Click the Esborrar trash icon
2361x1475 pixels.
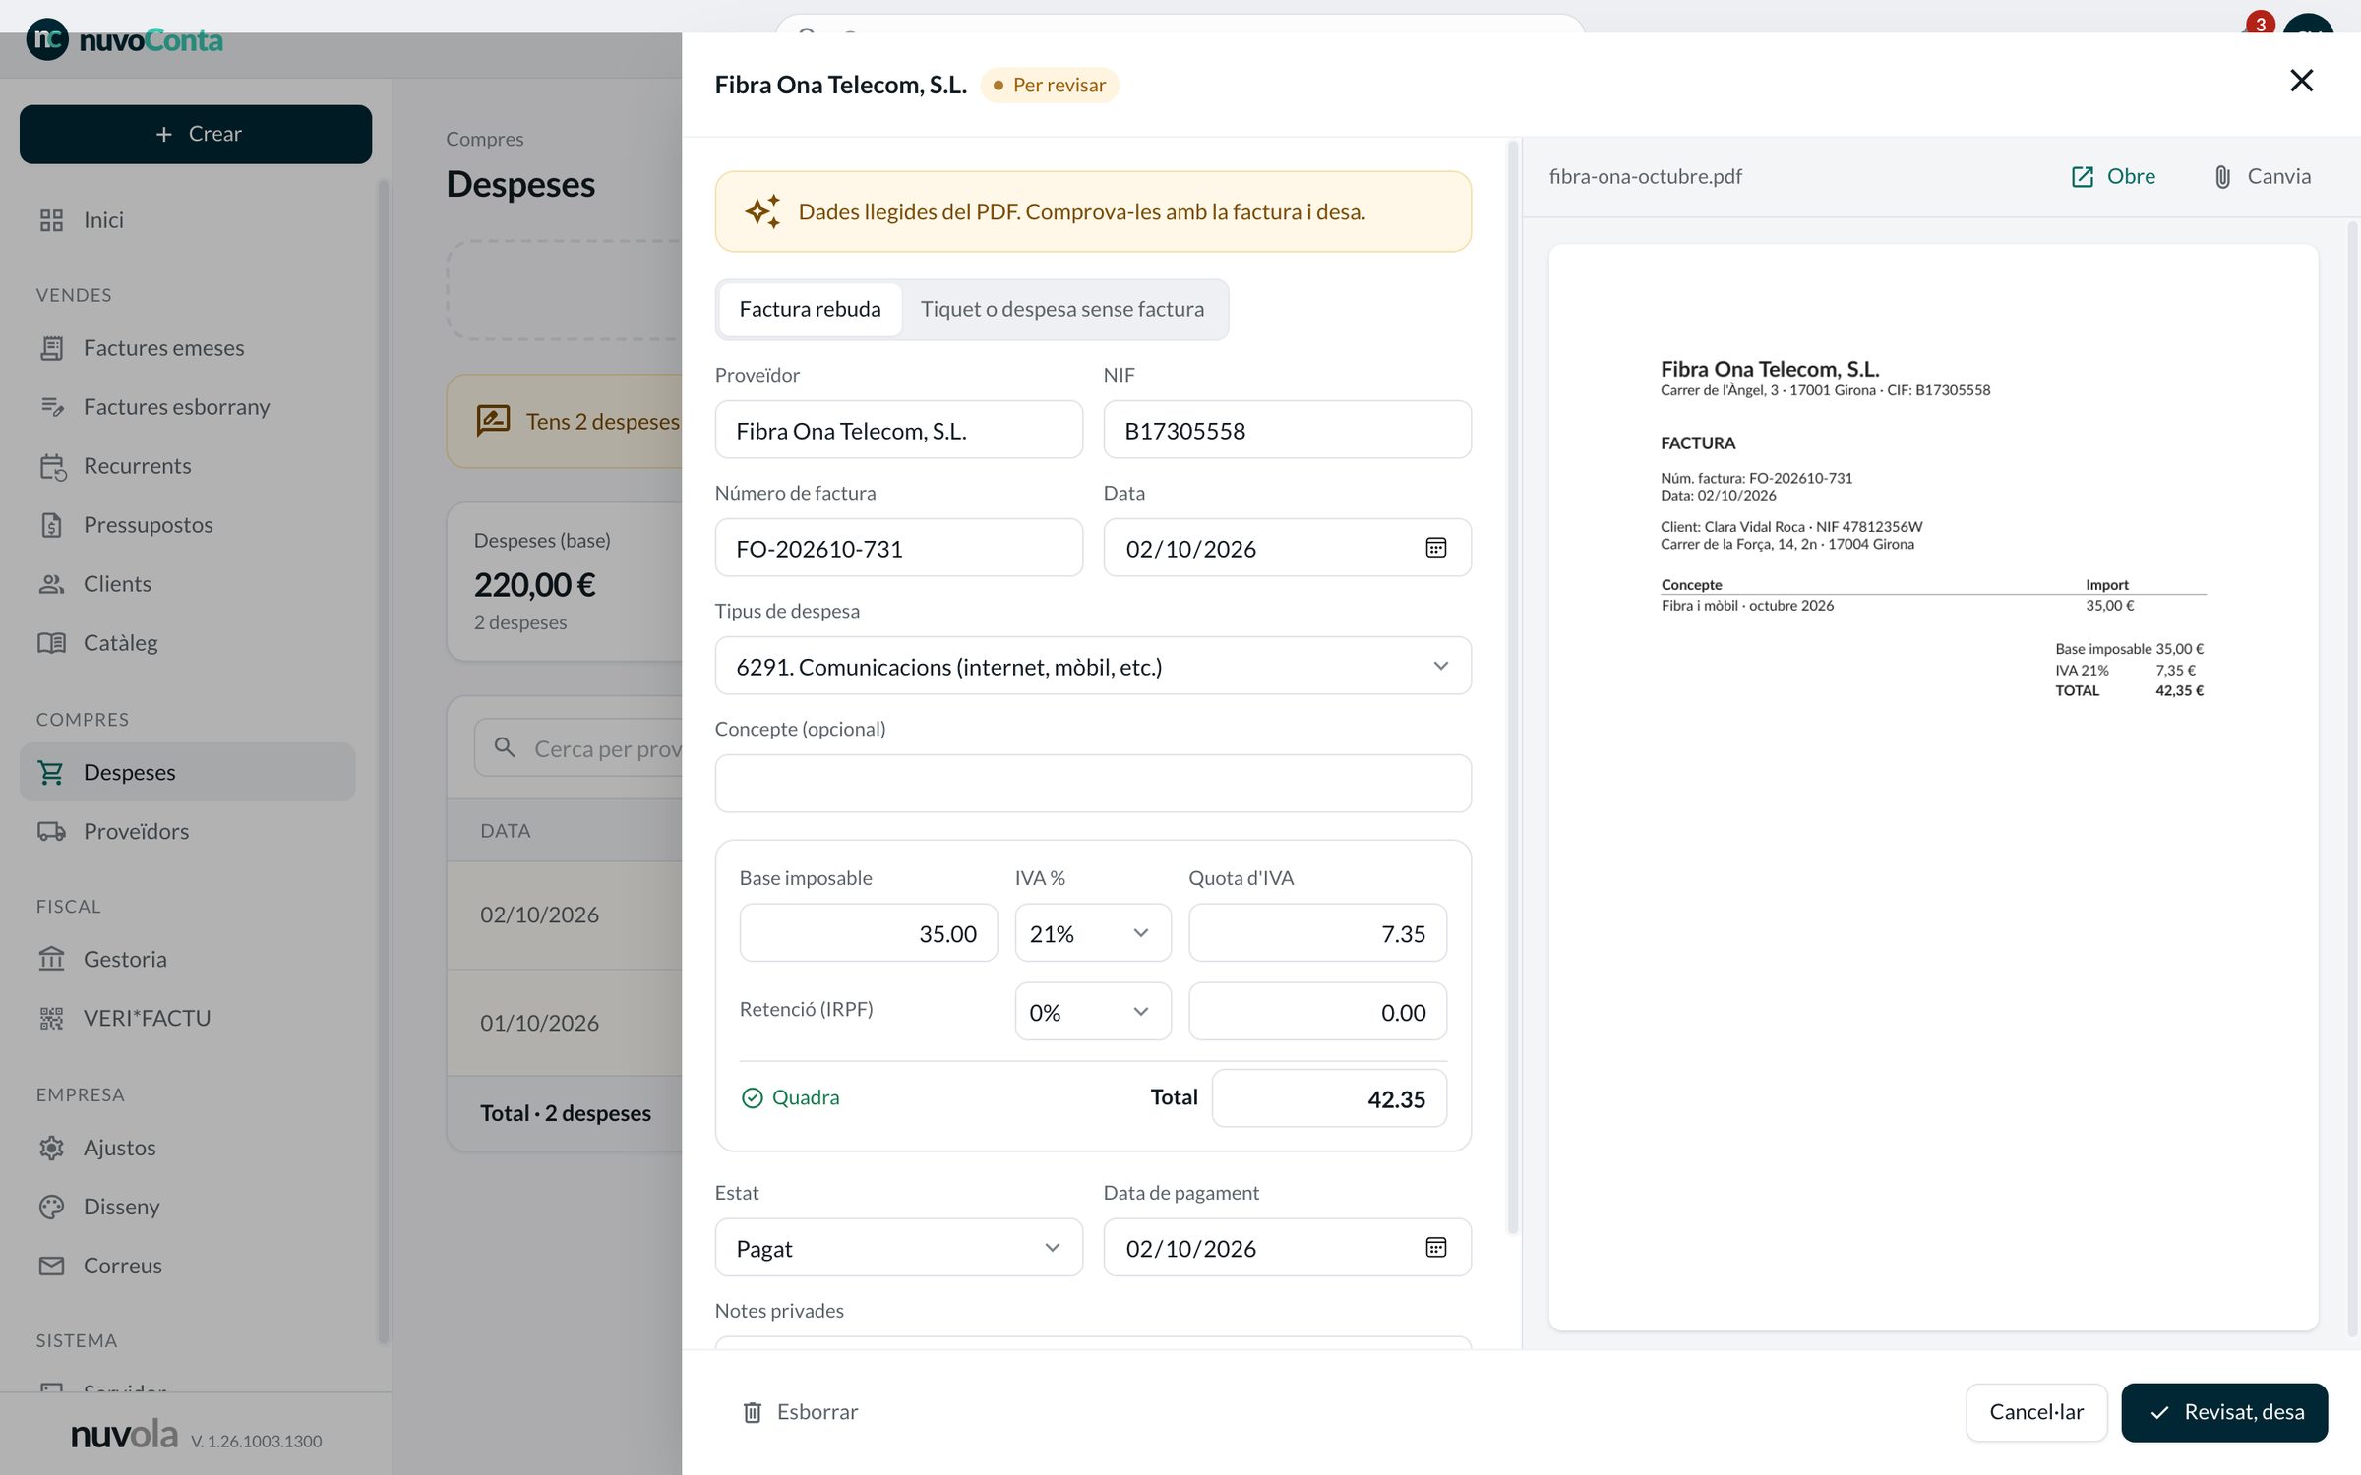[752, 1412]
